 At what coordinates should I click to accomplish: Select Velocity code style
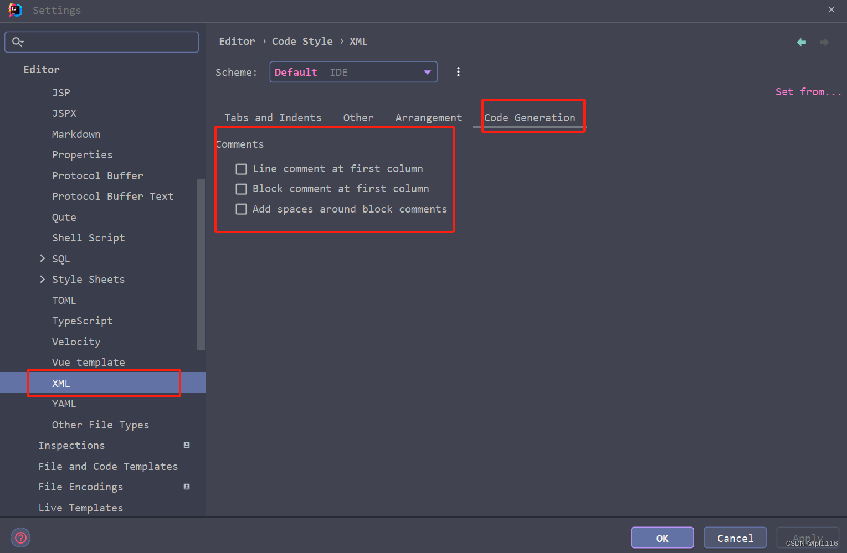tap(76, 342)
